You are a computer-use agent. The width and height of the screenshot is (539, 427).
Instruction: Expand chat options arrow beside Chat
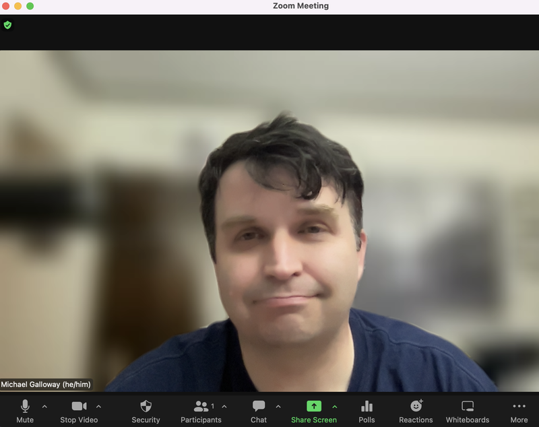278,407
